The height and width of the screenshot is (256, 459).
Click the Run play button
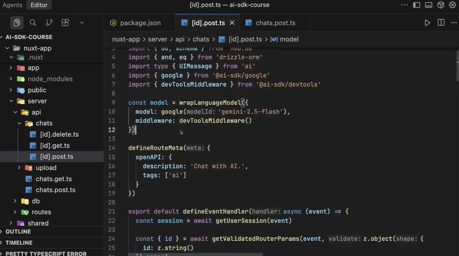(427, 23)
